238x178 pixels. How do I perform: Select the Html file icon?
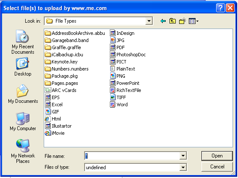click(x=48, y=119)
